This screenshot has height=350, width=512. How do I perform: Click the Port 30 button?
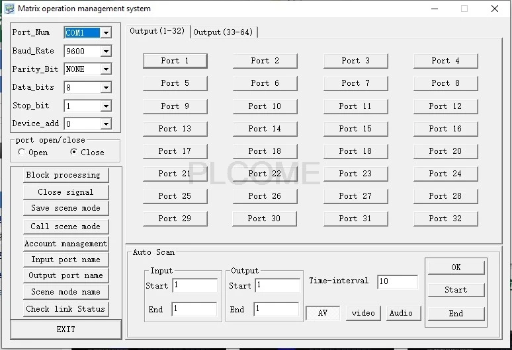pyautogui.click(x=265, y=219)
